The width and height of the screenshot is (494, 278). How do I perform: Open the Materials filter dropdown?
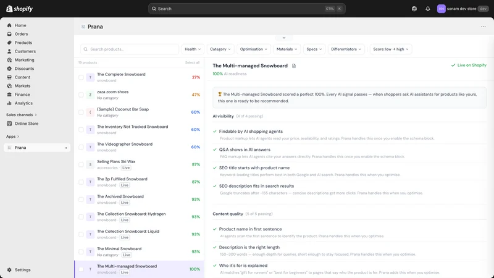(287, 49)
